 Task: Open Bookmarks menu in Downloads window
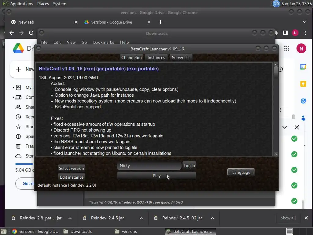click(104, 42)
